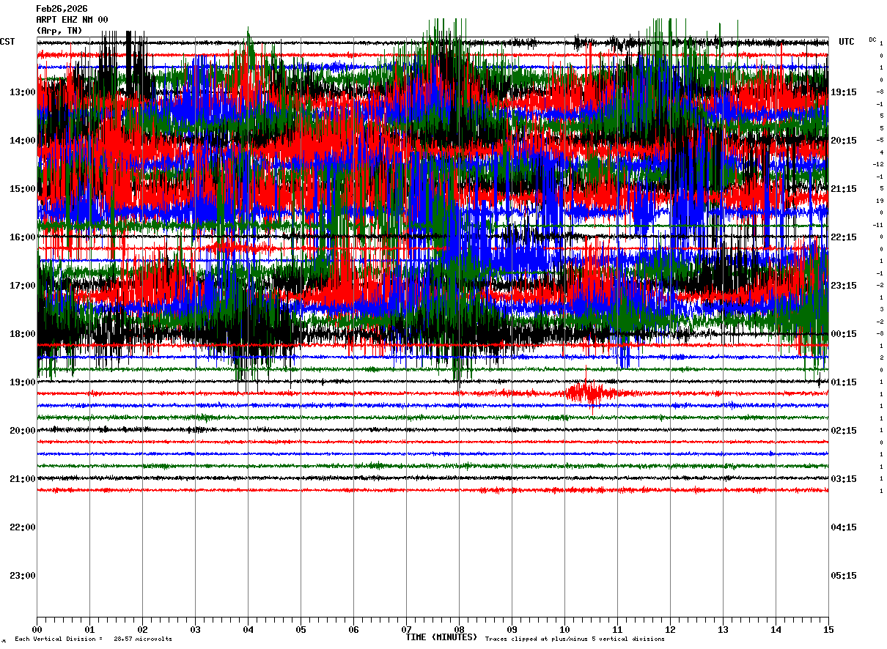The image size is (887, 649).
Task: Click the Traces clipped at plus/minus 5 note
Action: (x=575, y=639)
